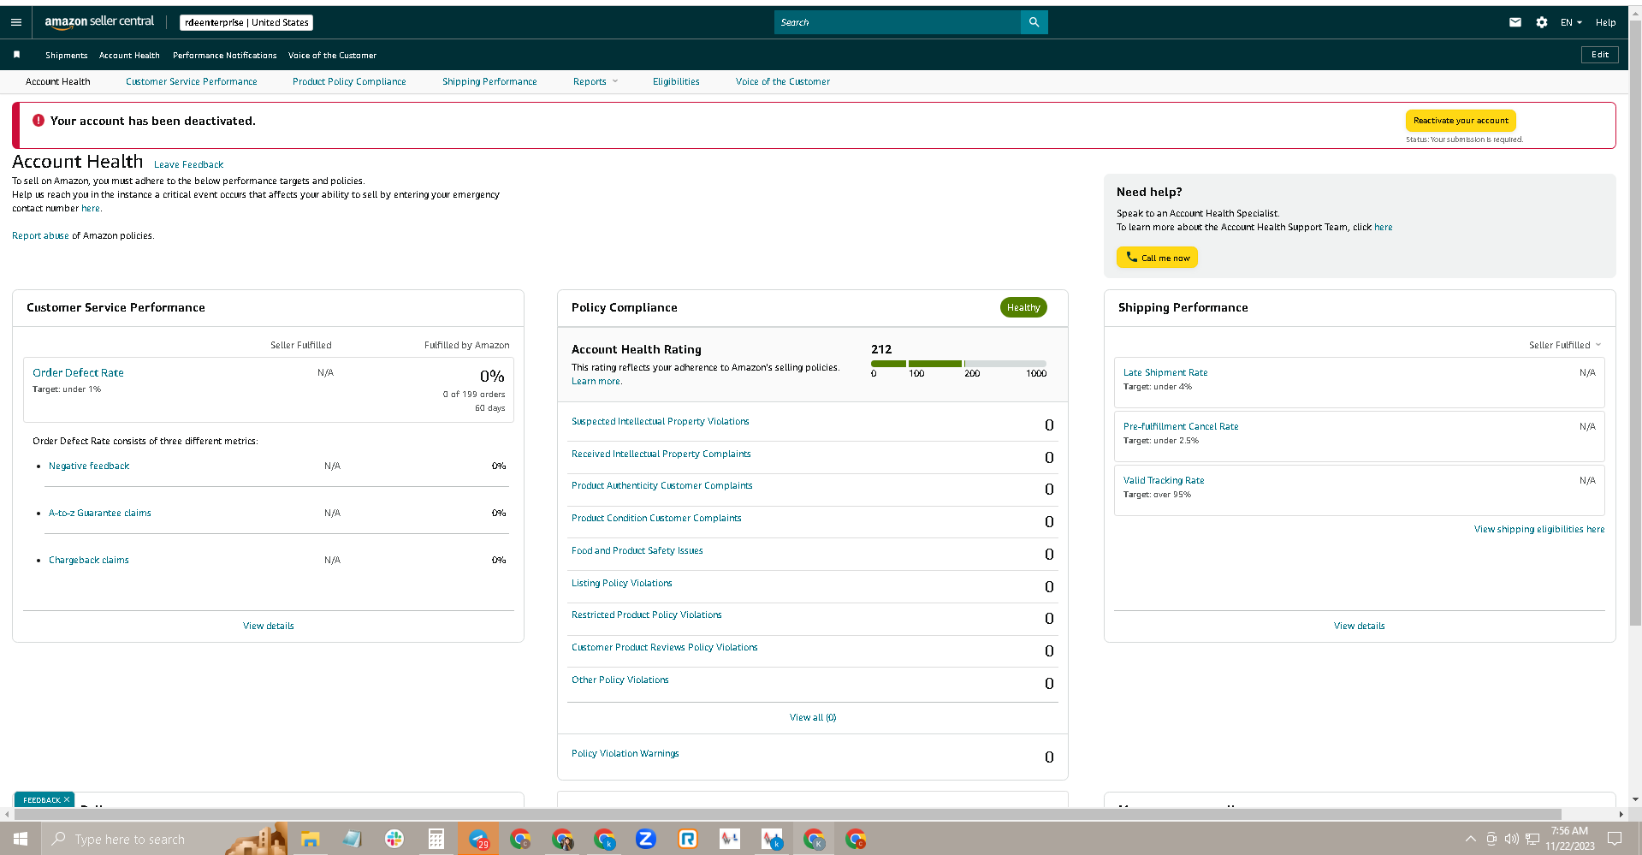Select the Account Health tab
The height and width of the screenshot is (855, 1642).
[x=58, y=81]
